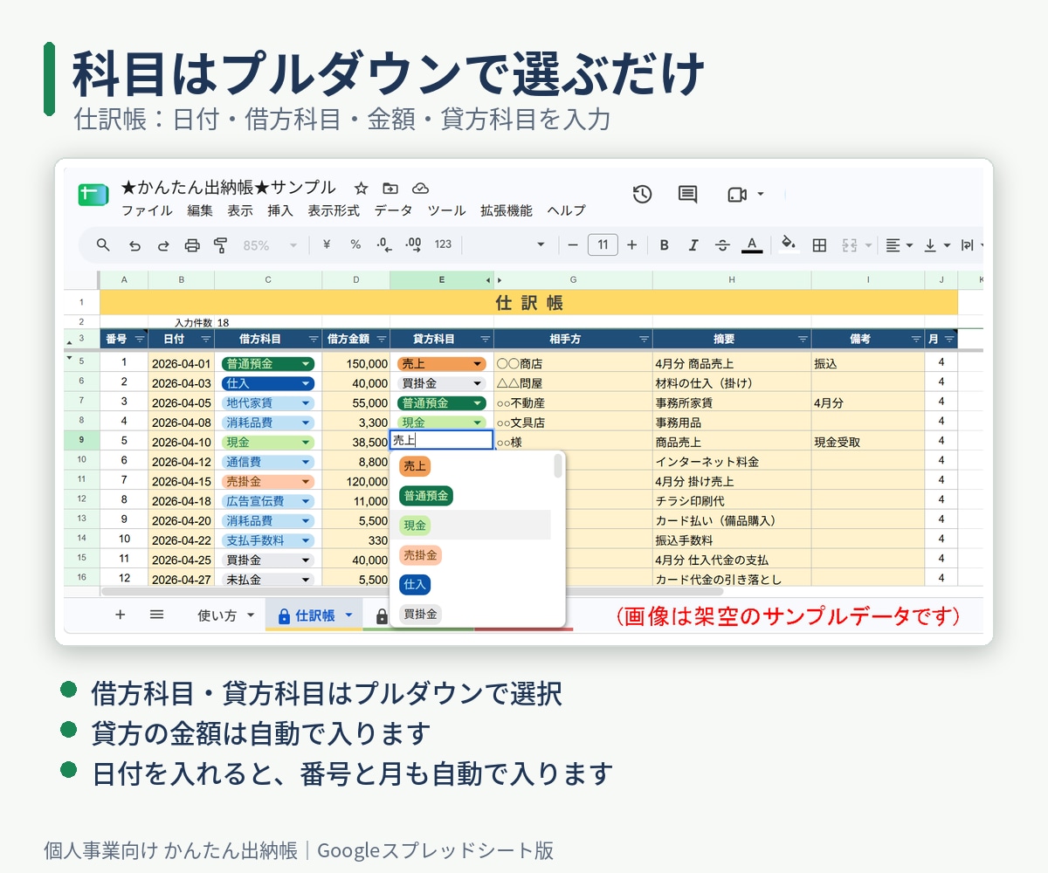1048x873 pixels.
Task: Open the 表示形式 menu
Action: [334, 210]
